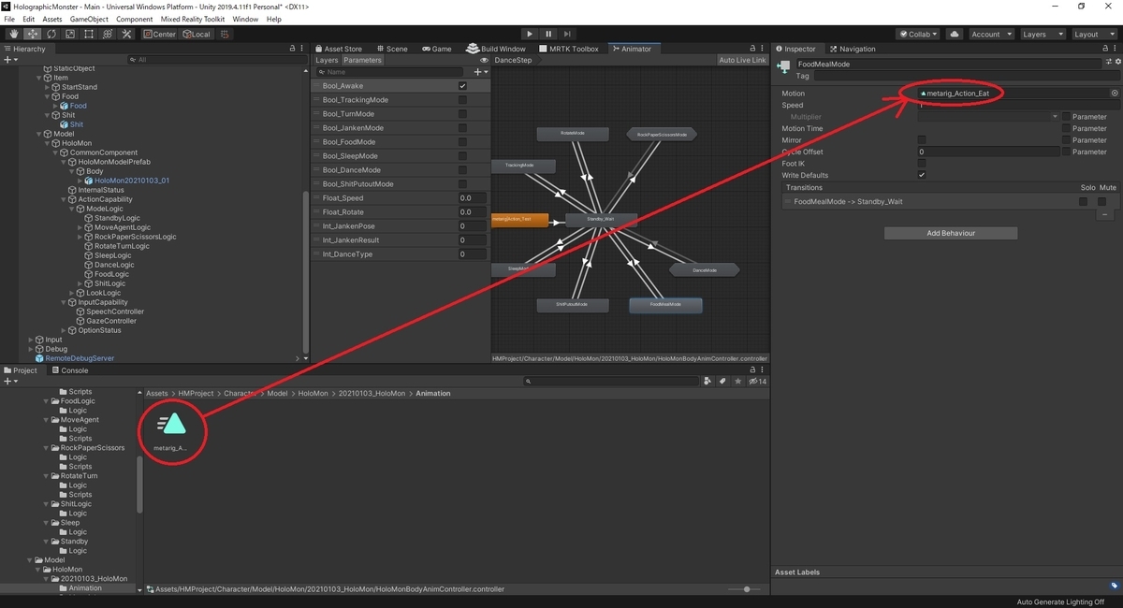Viewport: 1123px width, 608px height.
Task: Open the Layout dropdown
Action: point(1093,35)
